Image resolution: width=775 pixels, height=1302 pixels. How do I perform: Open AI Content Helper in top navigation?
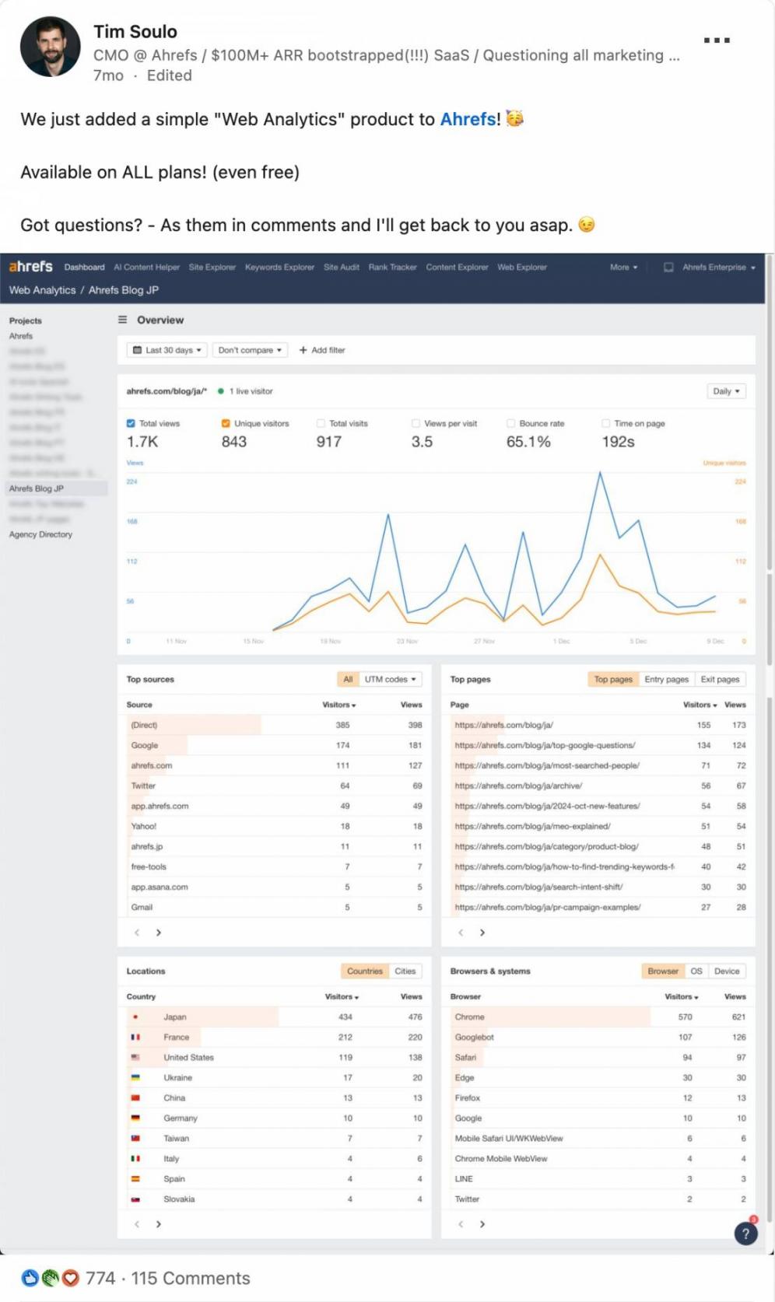[146, 268]
